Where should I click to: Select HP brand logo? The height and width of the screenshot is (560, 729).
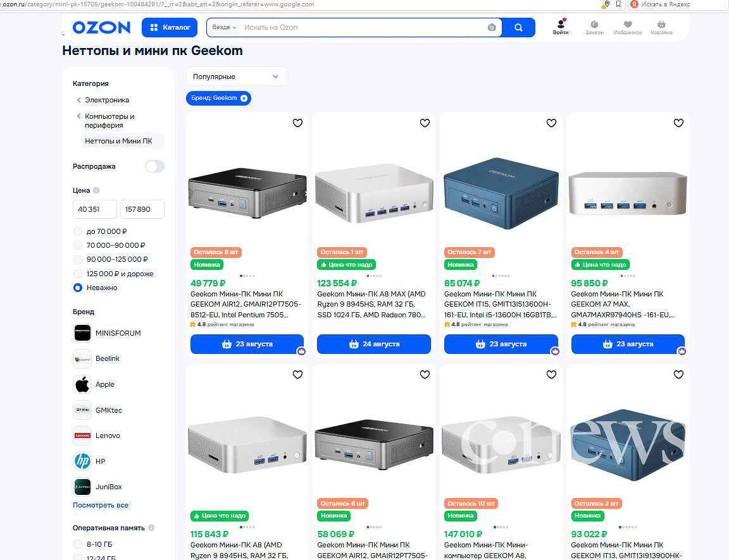coord(82,461)
